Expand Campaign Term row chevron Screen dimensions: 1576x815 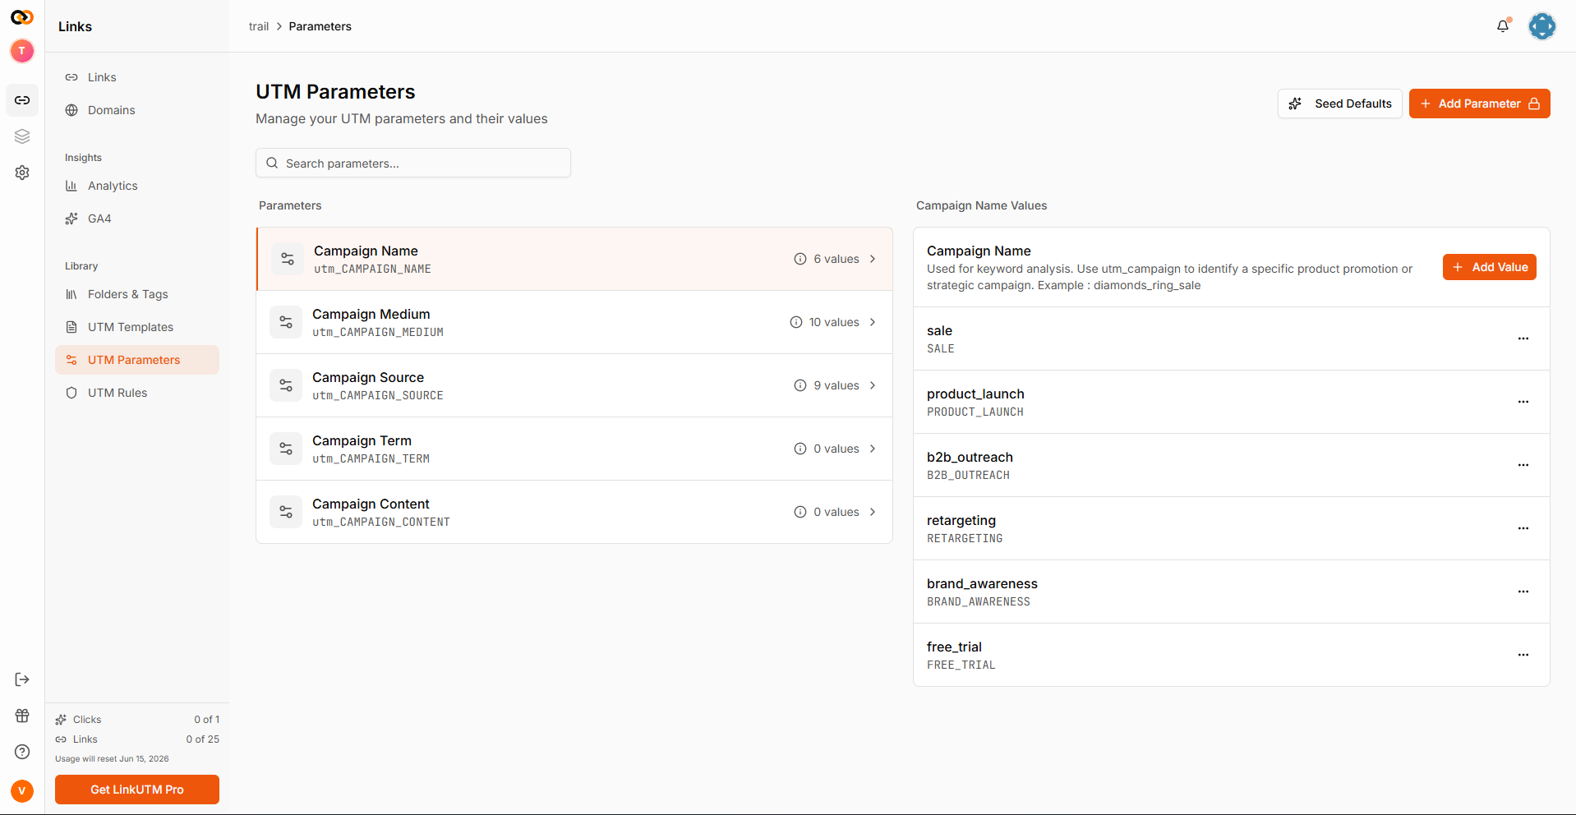[x=873, y=449]
